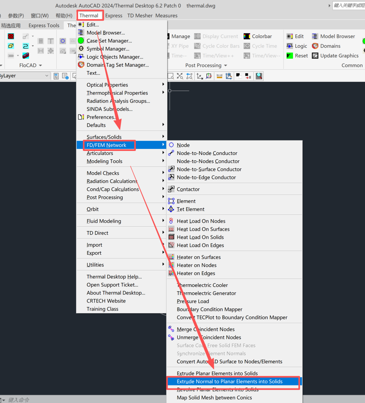Click Heater on Surfaces icon
Screen dimensions: 365x403
tap(171, 257)
